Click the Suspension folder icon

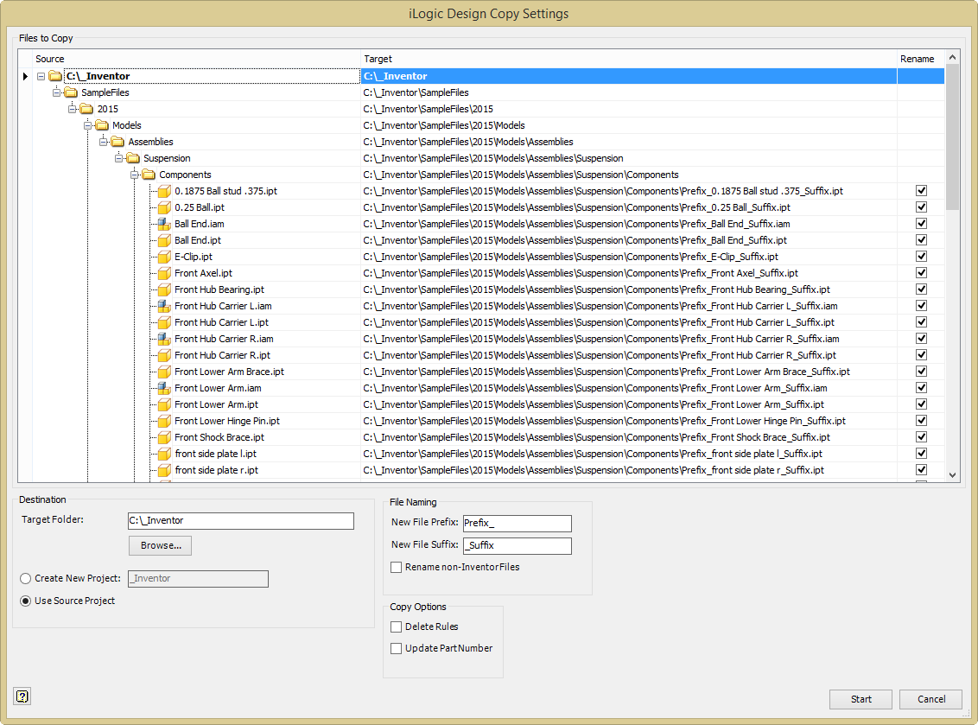click(134, 157)
